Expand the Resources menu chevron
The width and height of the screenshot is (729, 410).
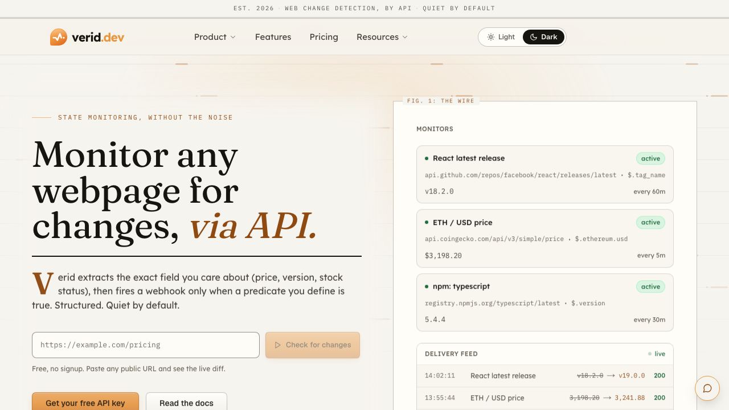(405, 37)
